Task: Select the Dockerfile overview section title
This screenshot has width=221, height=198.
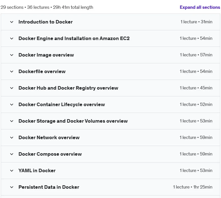Action: coord(42,71)
